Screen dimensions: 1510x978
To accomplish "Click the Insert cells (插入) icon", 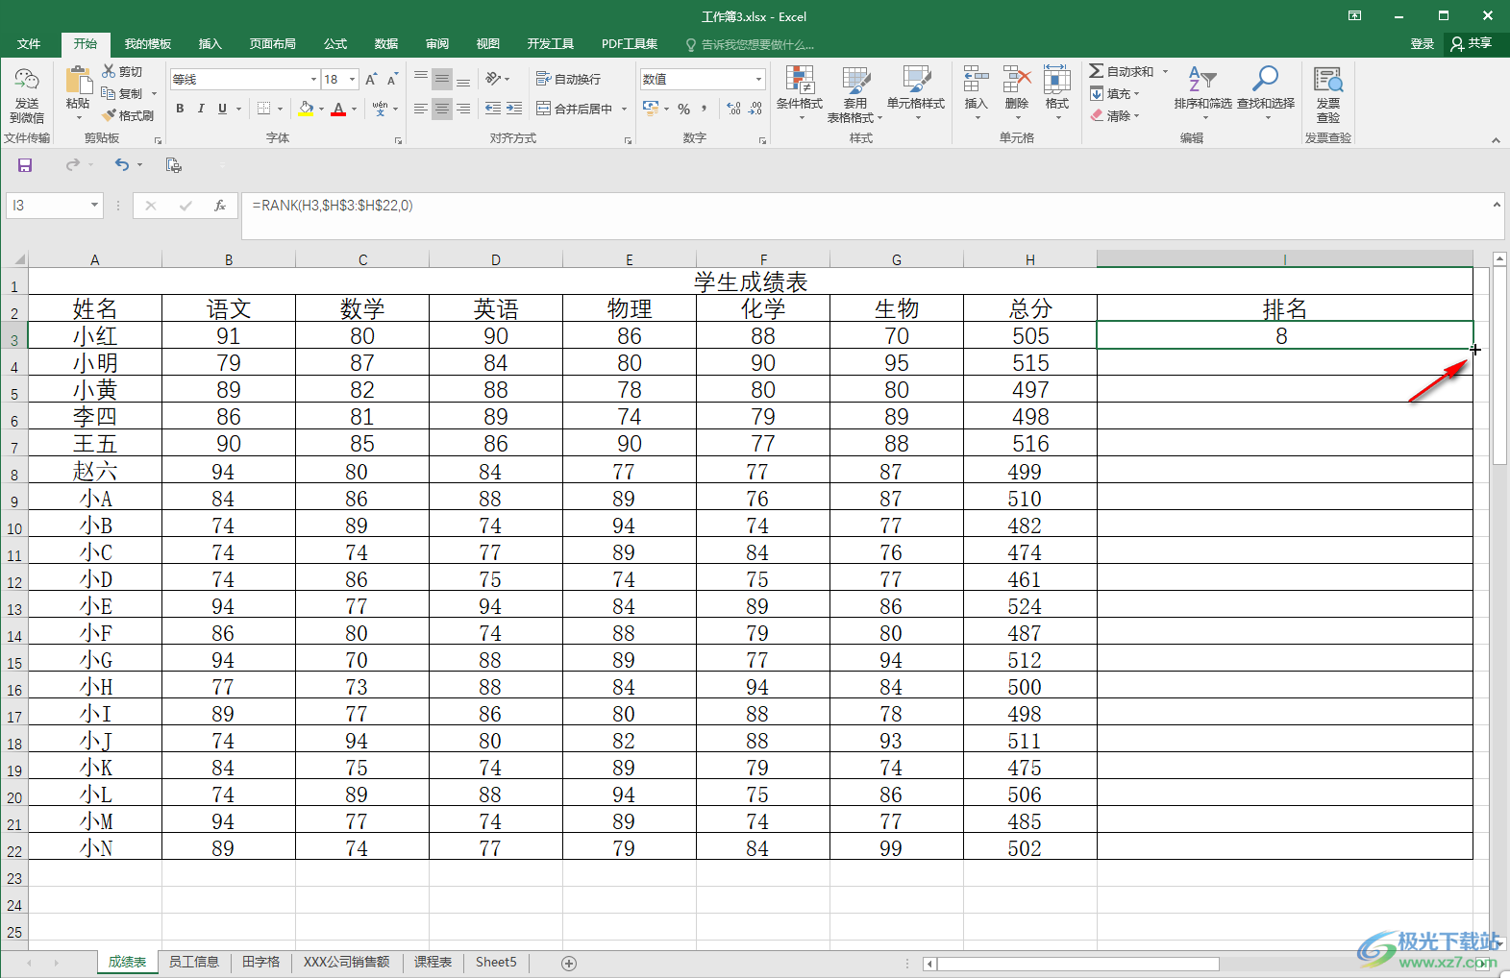I will coord(977,81).
